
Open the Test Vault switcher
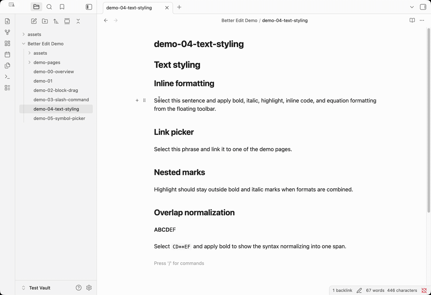click(36, 288)
